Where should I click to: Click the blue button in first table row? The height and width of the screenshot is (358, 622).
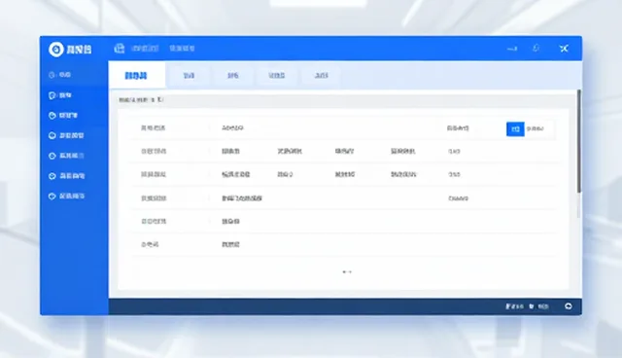(515, 129)
